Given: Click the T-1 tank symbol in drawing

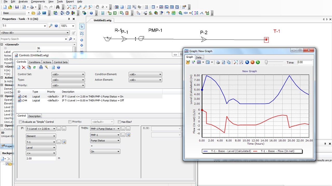Looking at the screenshot, I should tap(266, 40).
